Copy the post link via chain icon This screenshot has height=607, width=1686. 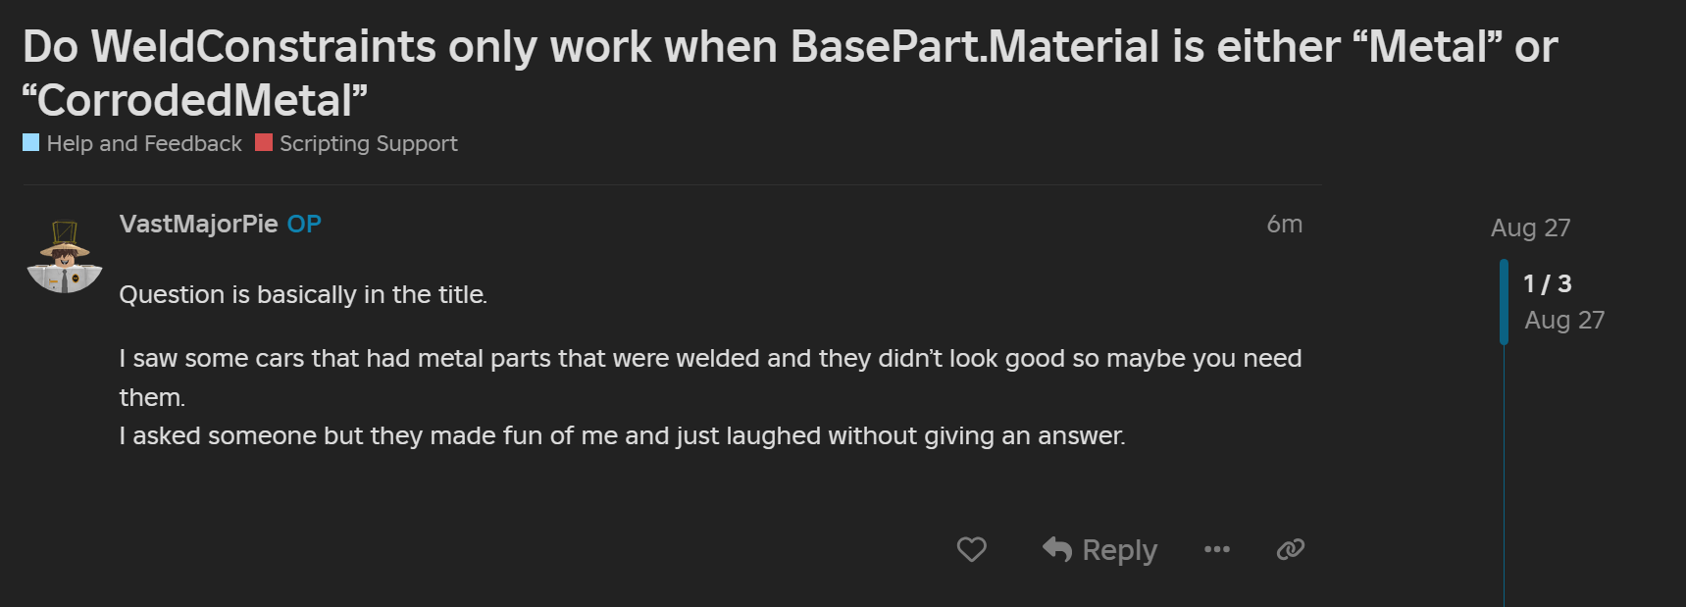click(x=1291, y=549)
